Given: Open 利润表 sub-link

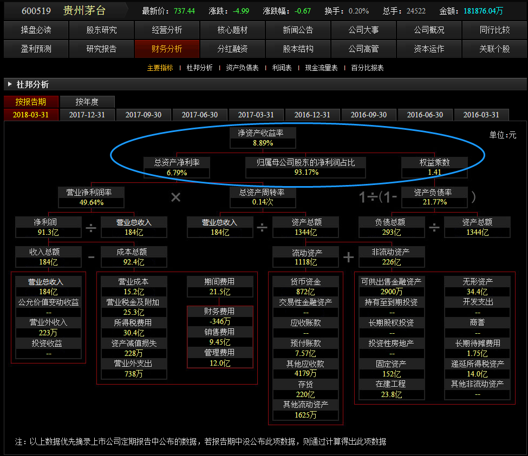Looking at the screenshot, I should click(x=282, y=68).
